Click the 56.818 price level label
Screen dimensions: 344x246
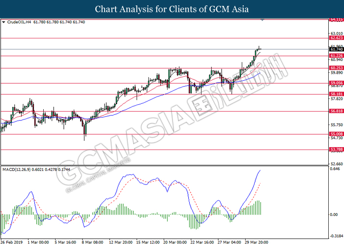[337, 111]
